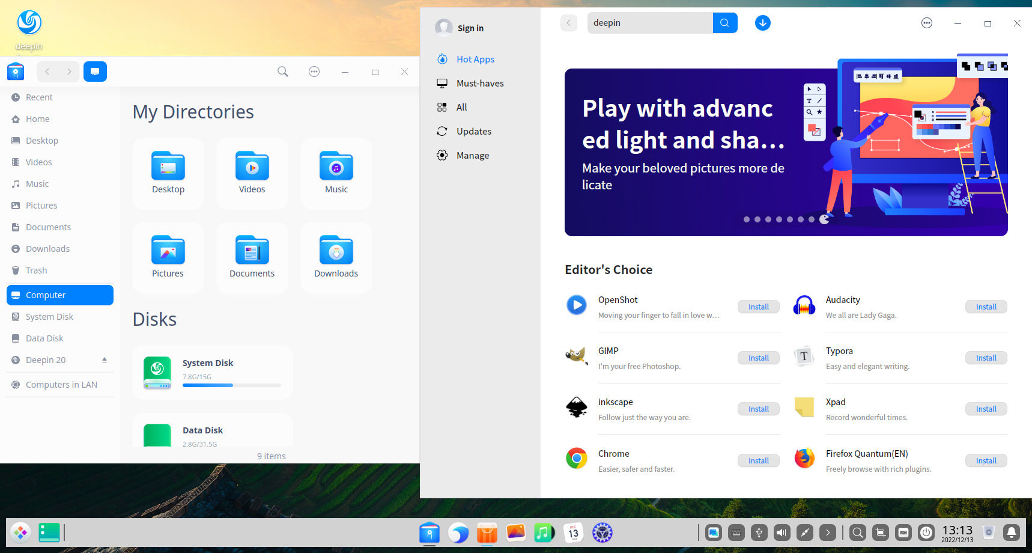
Task: Select Computer in file manager sidebar
Action: pos(59,295)
